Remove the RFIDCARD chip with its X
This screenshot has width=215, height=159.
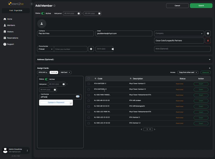coord(46,73)
